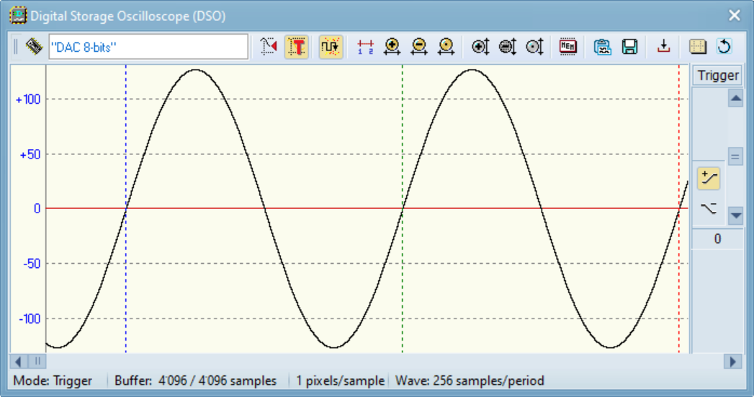Click trigger level up arrow

(x=736, y=98)
